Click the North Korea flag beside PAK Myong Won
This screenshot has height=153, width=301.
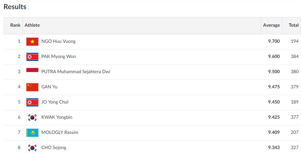(32, 57)
